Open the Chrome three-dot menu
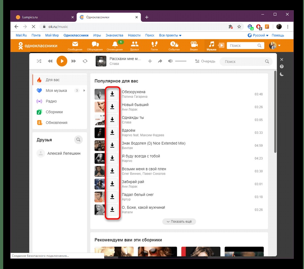Screen dimensions: 304x269 [x=288, y=27]
